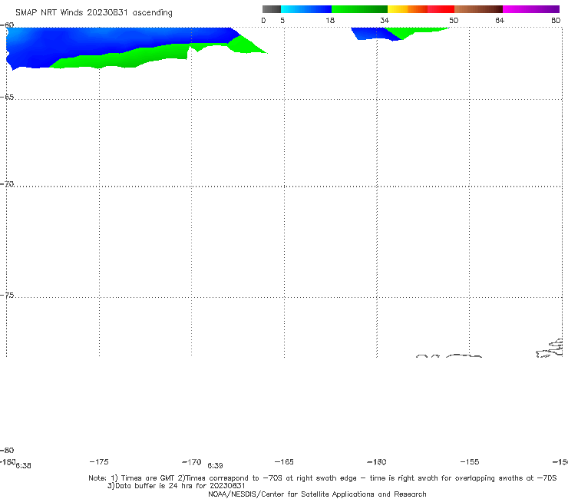Screen dimensions: 568x499
Task: Click the small blue wind patch near -160 longitude
Action: (373, 33)
